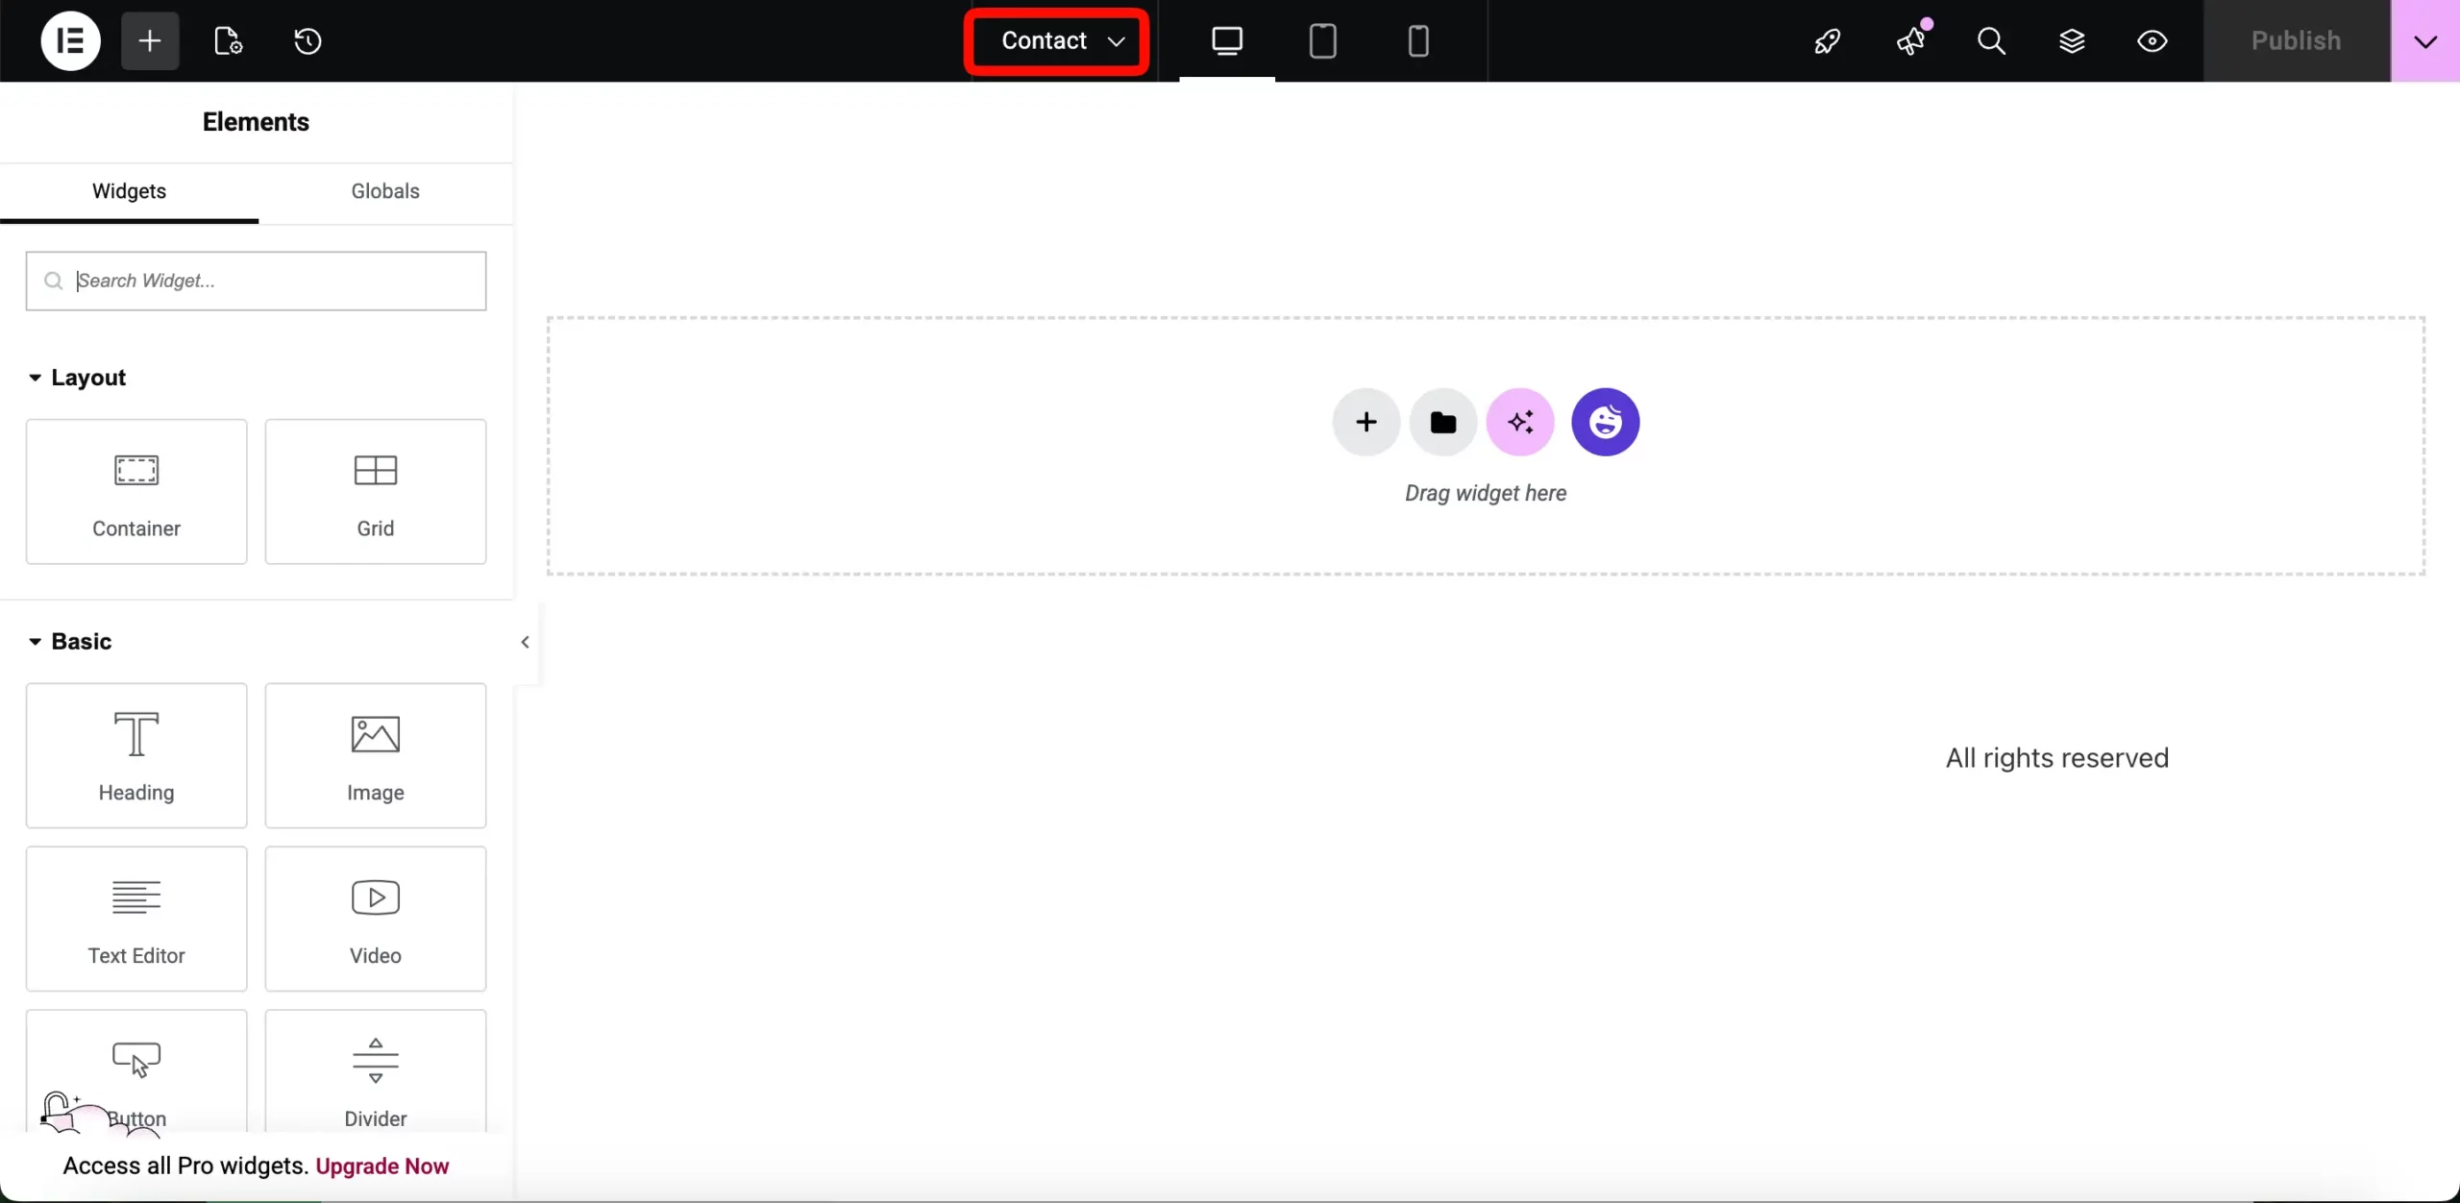The height and width of the screenshot is (1203, 2460).
Task: Collapse the Basic widgets section
Action: (34, 641)
